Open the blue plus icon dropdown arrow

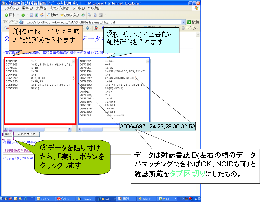pyautogui.click(x=91, y=28)
